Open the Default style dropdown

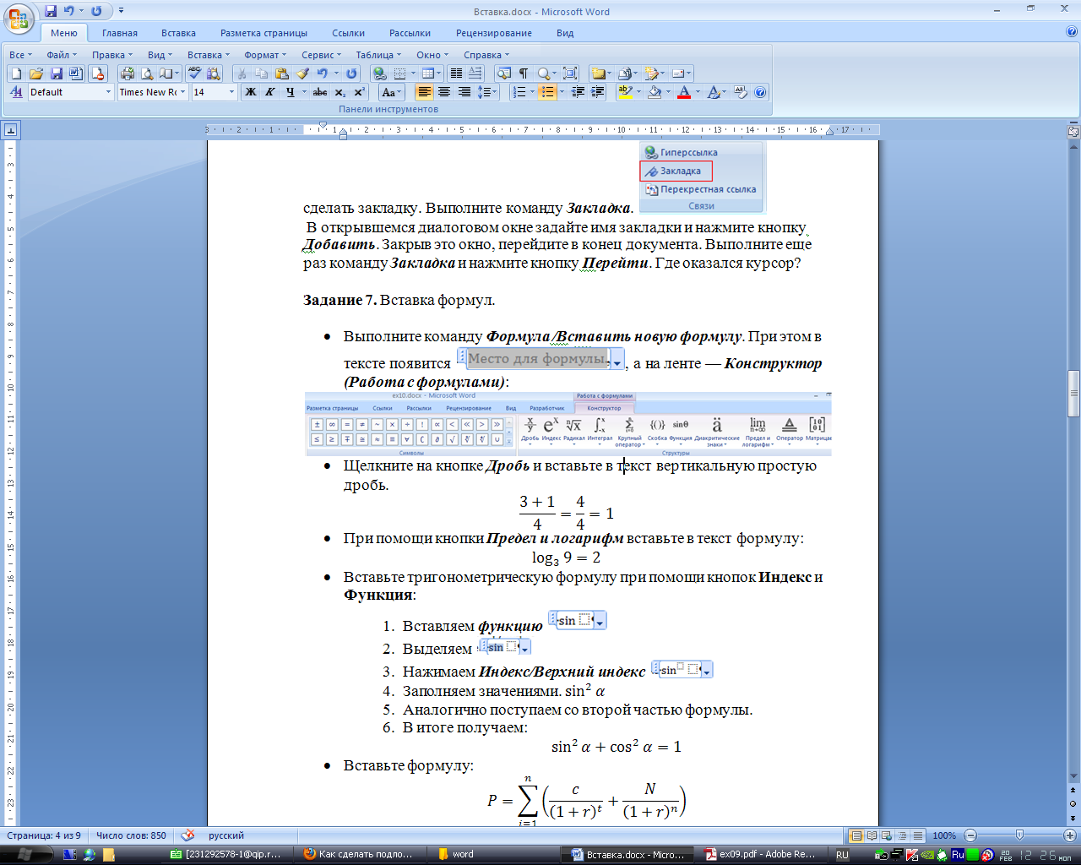pyautogui.click(x=109, y=92)
